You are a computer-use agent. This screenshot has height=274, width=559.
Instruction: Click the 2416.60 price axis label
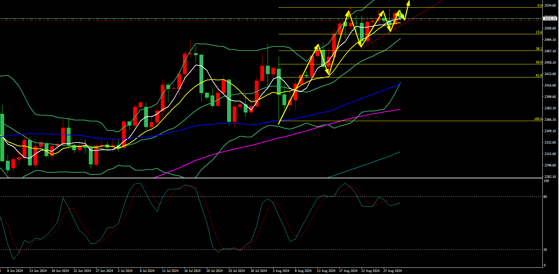(x=550, y=85)
